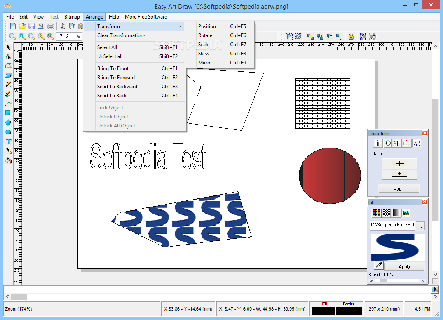Zoom in with the plus magnifier icon
This screenshot has height=320, width=443.
41,36
